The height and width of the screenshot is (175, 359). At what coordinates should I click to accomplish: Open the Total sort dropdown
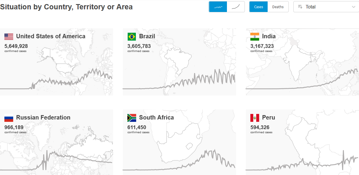pos(326,7)
